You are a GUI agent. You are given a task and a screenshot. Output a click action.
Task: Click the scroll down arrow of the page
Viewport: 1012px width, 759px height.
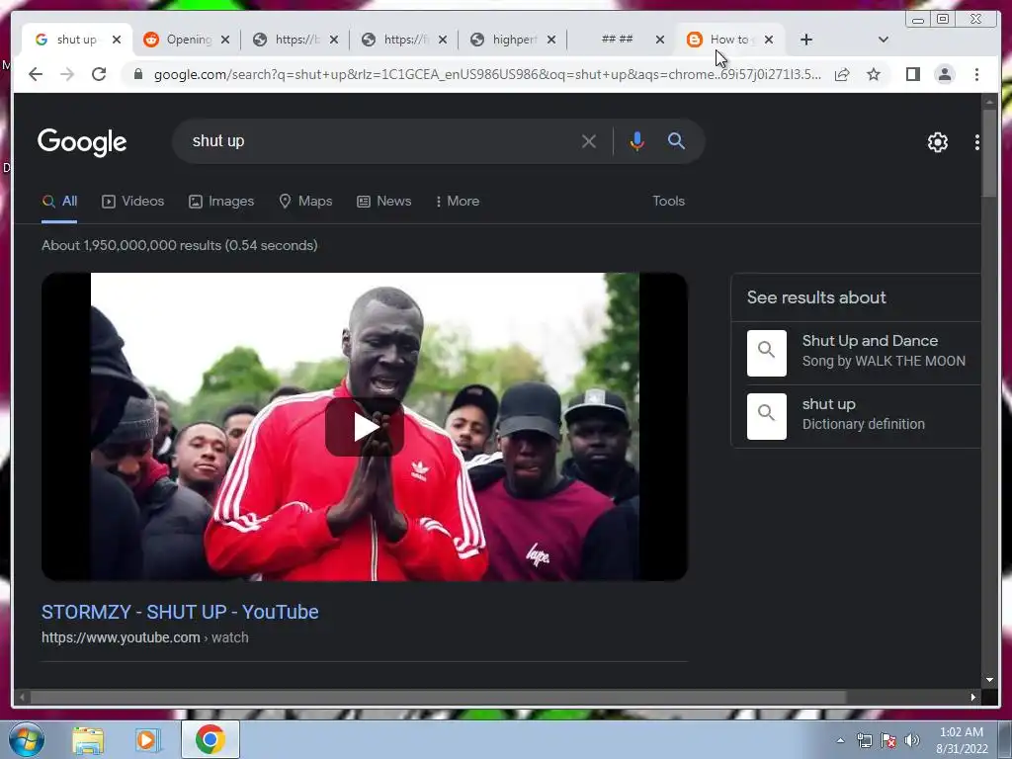pyautogui.click(x=989, y=680)
